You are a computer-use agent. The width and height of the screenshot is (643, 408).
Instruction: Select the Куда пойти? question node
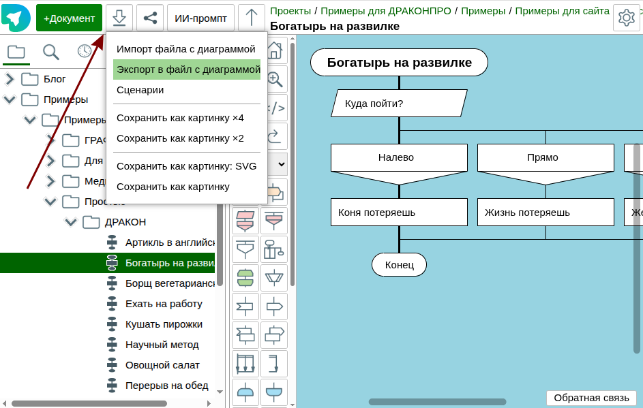tap(399, 104)
